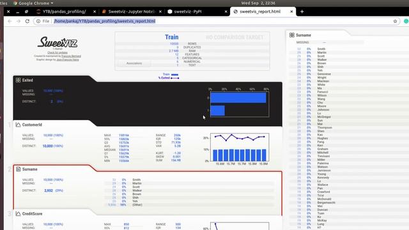Click the Surname text feature icon
This screenshot has height=230, width=409.
[x=18, y=169]
